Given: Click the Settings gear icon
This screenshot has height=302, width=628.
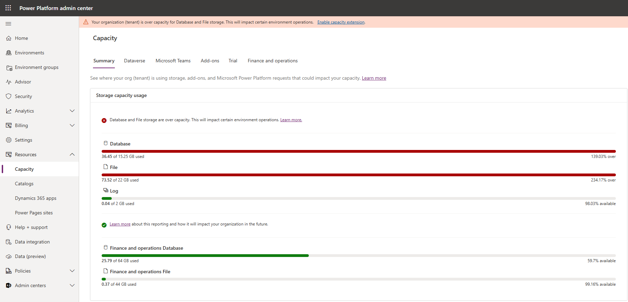Looking at the screenshot, I should click(9, 140).
